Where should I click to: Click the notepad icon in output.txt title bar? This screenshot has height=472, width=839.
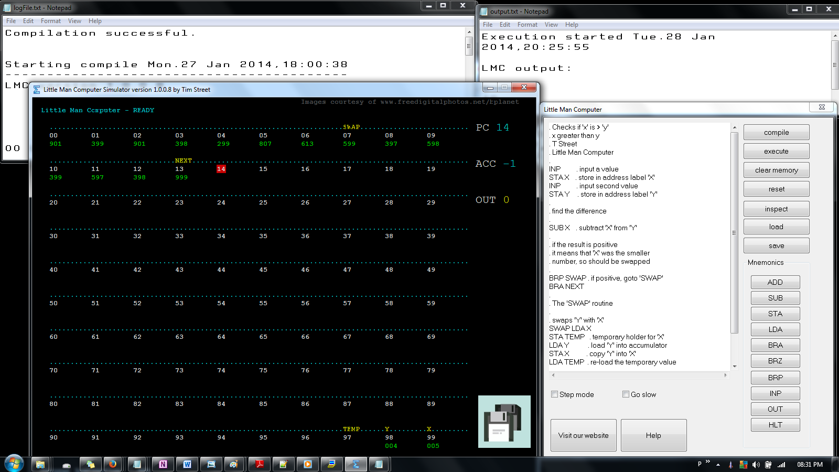click(484, 12)
